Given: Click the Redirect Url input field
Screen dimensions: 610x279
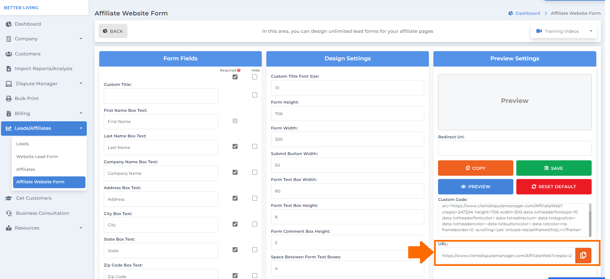Looking at the screenshot, I should 515,148.
